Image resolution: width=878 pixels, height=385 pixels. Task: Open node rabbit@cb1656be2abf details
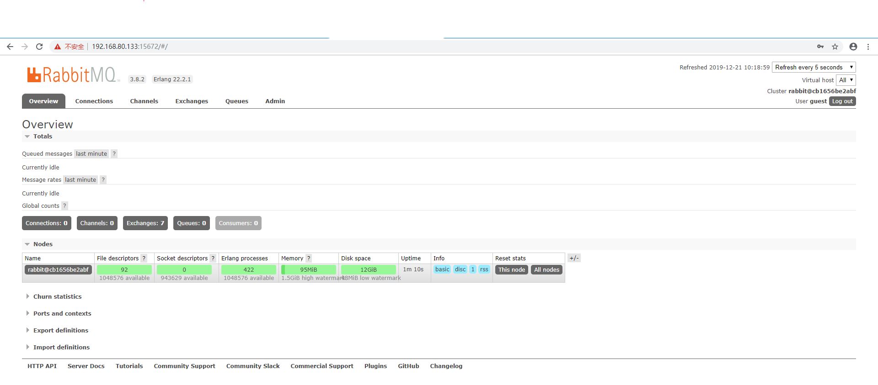coord(58,270)
